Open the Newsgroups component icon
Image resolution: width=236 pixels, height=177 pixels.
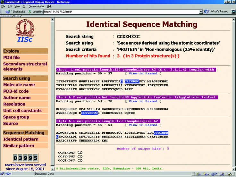click(214, 174)
